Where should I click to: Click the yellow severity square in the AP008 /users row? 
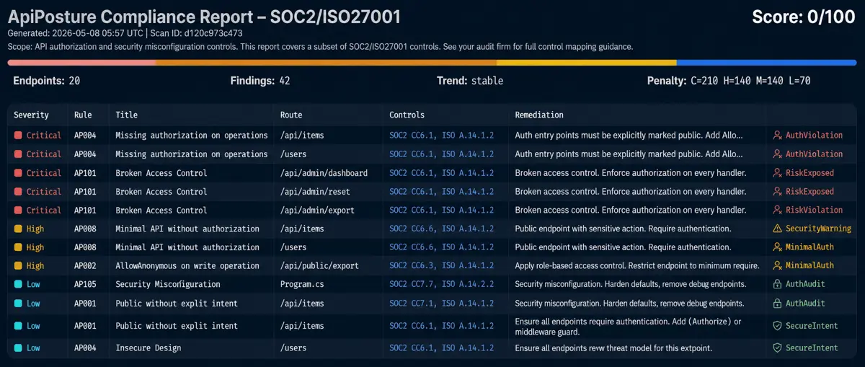point(18,247)
